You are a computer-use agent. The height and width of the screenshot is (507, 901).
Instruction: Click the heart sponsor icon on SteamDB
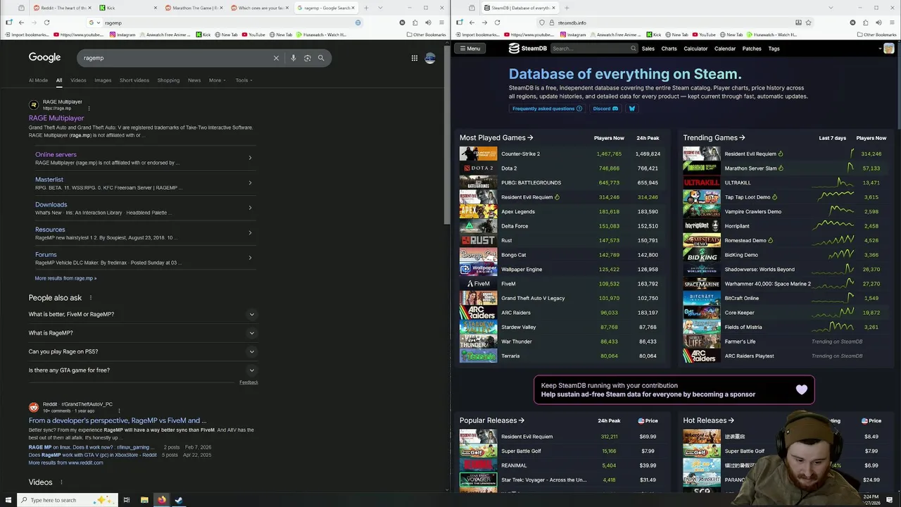[x=802, y=389]
